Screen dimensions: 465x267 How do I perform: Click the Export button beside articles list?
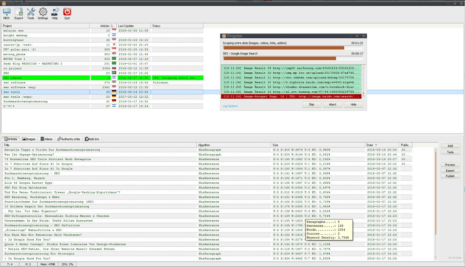pos(450,170)
